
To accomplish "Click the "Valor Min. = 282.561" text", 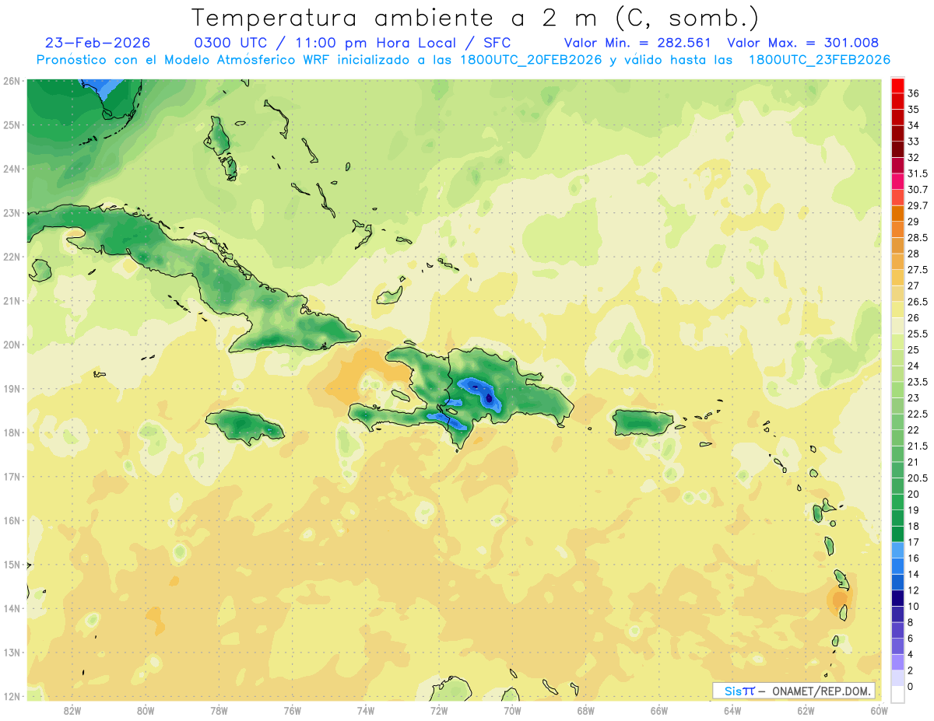I will [638, 43].
